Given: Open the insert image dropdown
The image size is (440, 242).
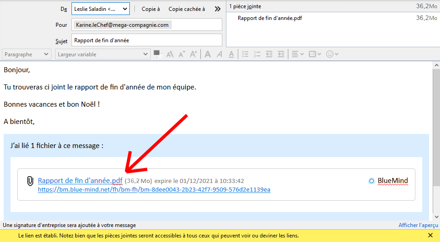Looking at the screenshot, I should point(315,54).
